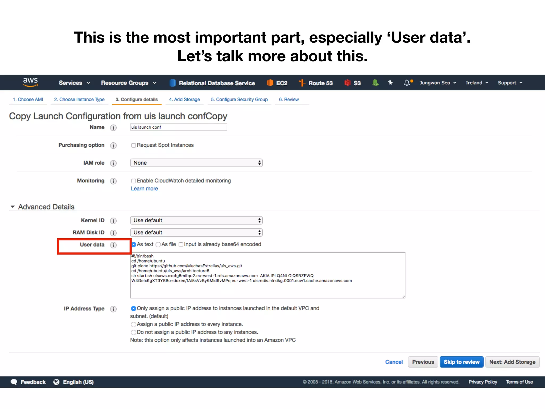The image size is (545, 409).
Task: Click the Previous button
Action: (423, 362)
